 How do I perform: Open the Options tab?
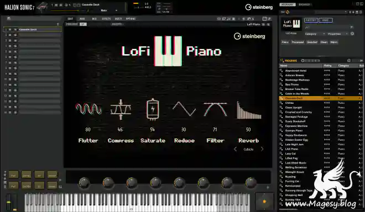131,19
